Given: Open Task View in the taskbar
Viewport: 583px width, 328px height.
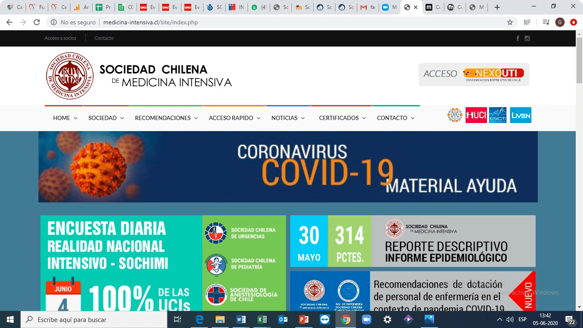Looking at the screenshot, I should [178, 319].
